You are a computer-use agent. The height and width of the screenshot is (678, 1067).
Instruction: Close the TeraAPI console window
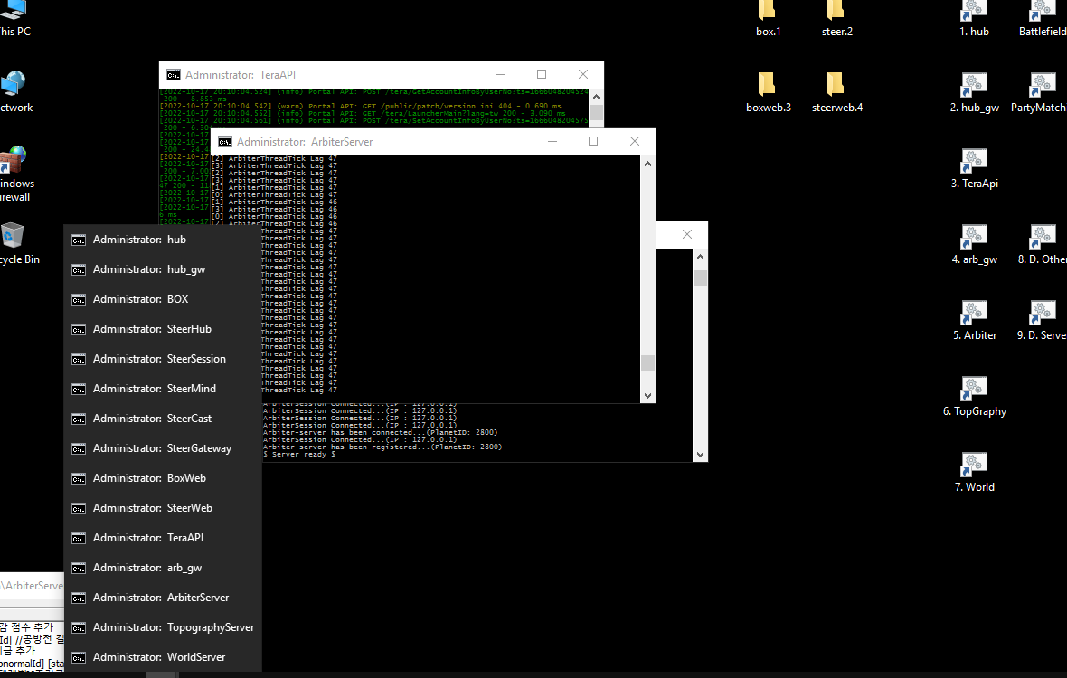[x=583, y=74]
